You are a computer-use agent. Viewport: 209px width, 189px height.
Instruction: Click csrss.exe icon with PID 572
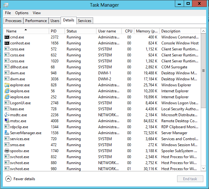pyautogui.click(x=7, y=49)
